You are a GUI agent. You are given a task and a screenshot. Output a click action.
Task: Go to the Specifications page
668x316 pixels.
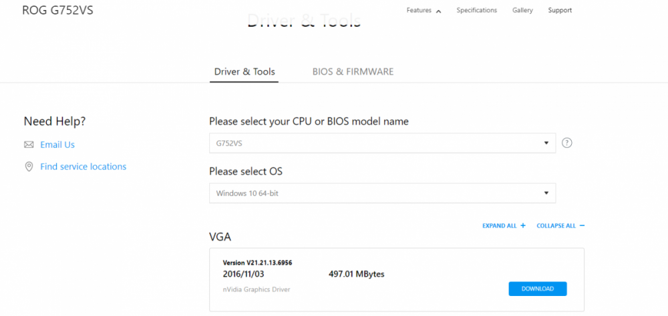click(x=477, y=10)
